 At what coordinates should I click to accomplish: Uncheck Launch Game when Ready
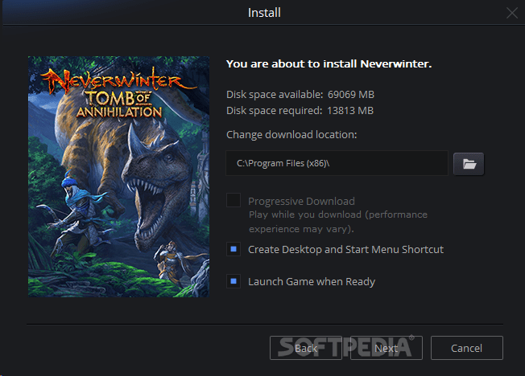(x=234, y=281)
